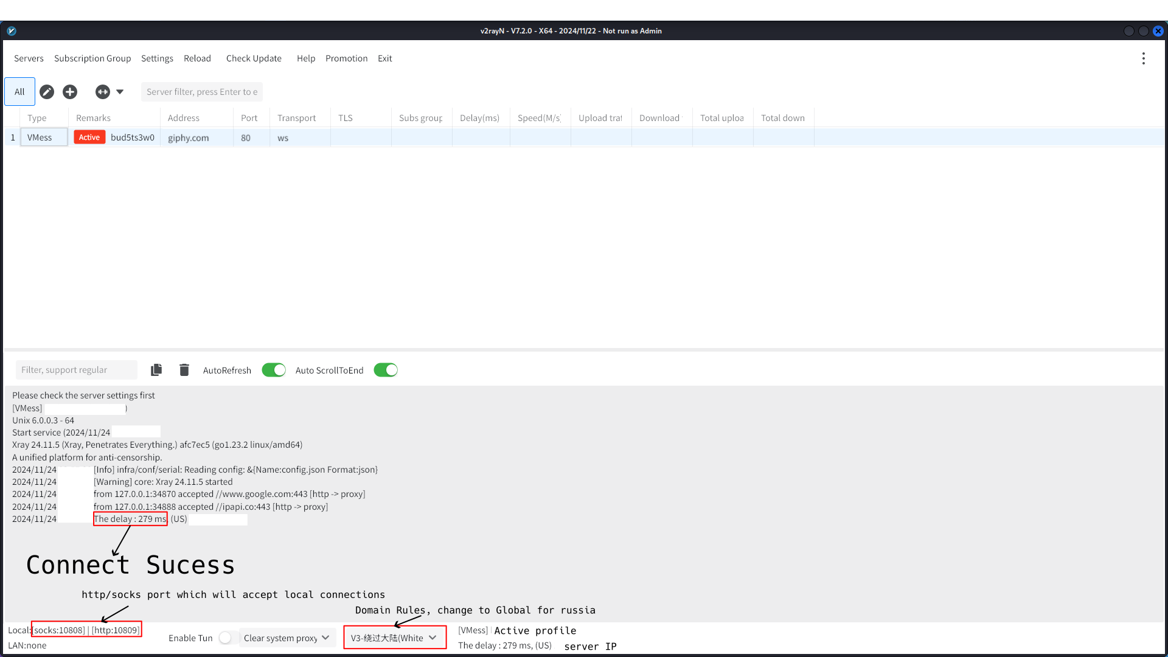Copy log messages with the copy icon

pos(156,370)
